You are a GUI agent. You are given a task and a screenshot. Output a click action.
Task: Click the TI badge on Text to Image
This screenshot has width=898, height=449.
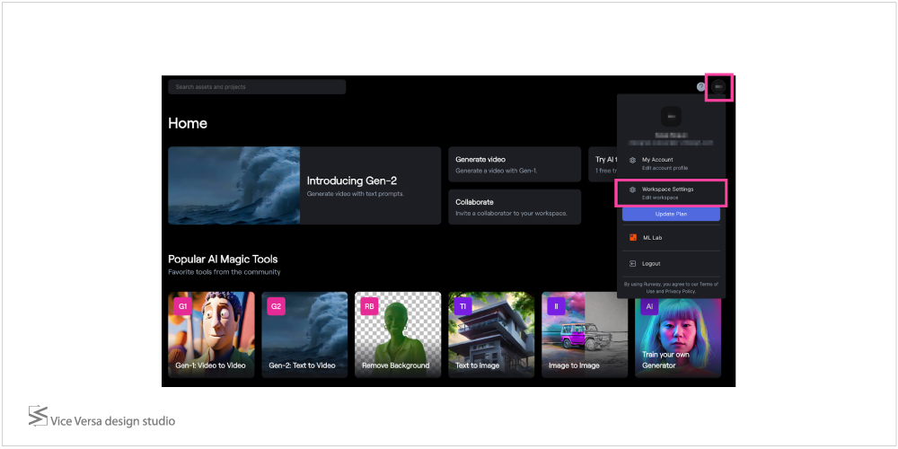pyautogui.click(x=462, y=306)
